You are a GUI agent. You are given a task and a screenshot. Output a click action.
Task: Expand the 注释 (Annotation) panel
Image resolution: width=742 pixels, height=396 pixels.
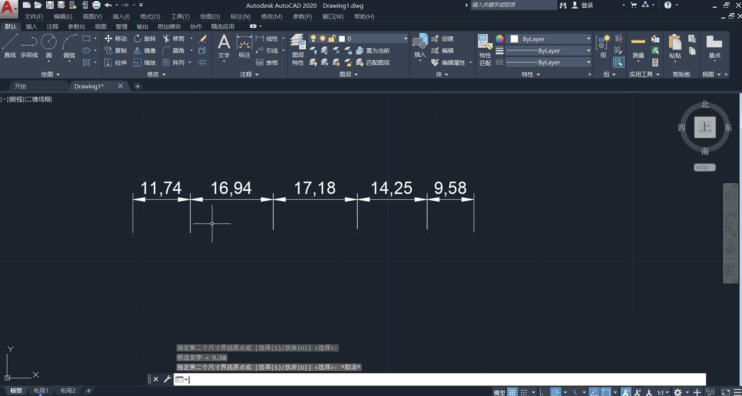click(249, 74)
